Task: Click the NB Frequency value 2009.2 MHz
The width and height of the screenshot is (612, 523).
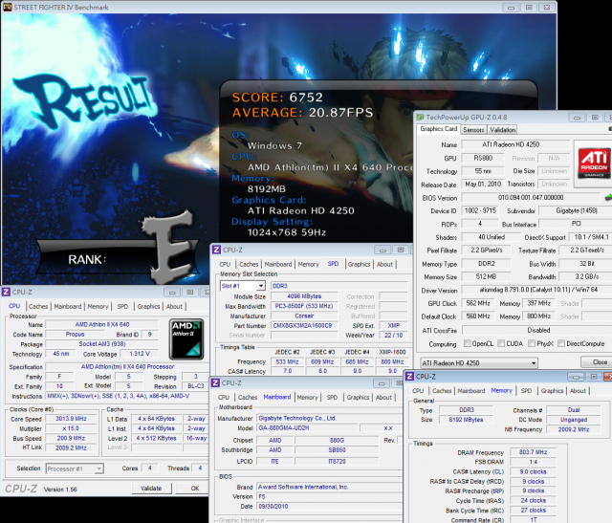Action: [574, 429]
